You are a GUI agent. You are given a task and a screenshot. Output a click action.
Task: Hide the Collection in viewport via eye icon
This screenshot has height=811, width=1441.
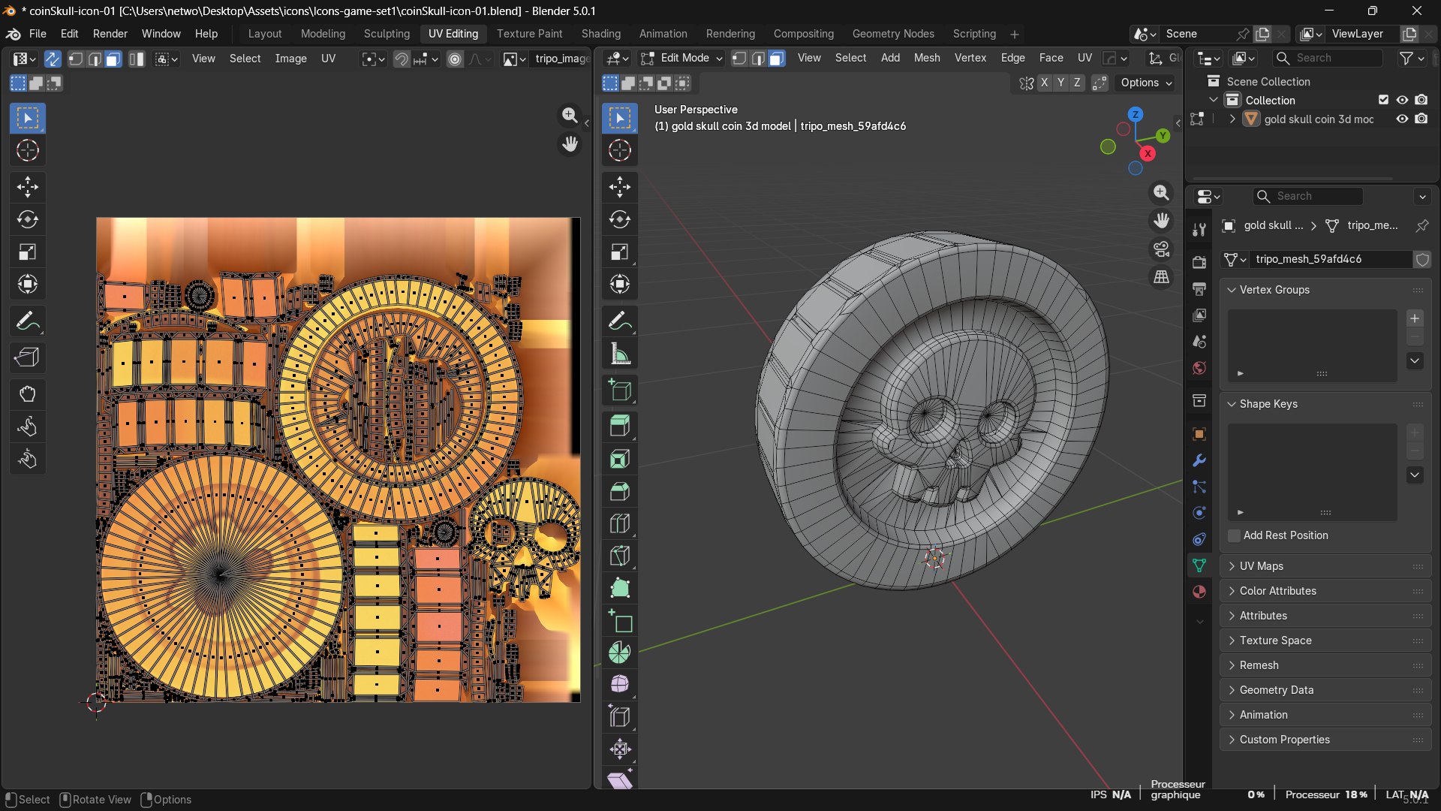(1402, 100)
